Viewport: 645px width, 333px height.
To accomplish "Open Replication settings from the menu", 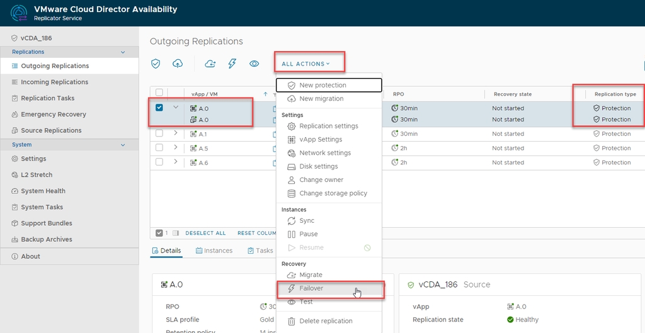I will 328,126.
